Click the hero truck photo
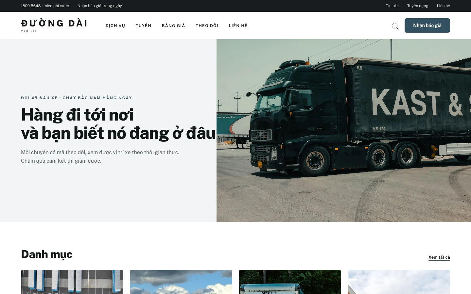471x294 pixels. [344, 131]
